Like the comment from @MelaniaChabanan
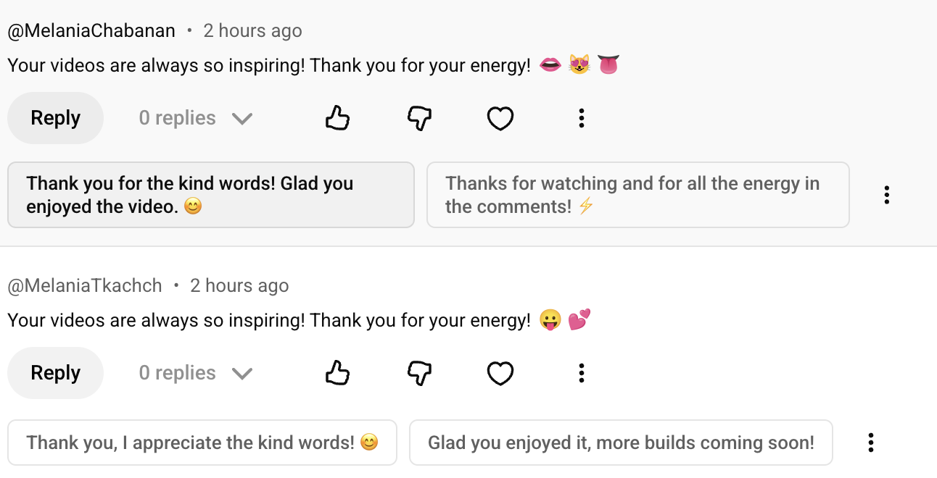This screenshot has height=478, width=937. pyautogui.click(x=337, y=118)
